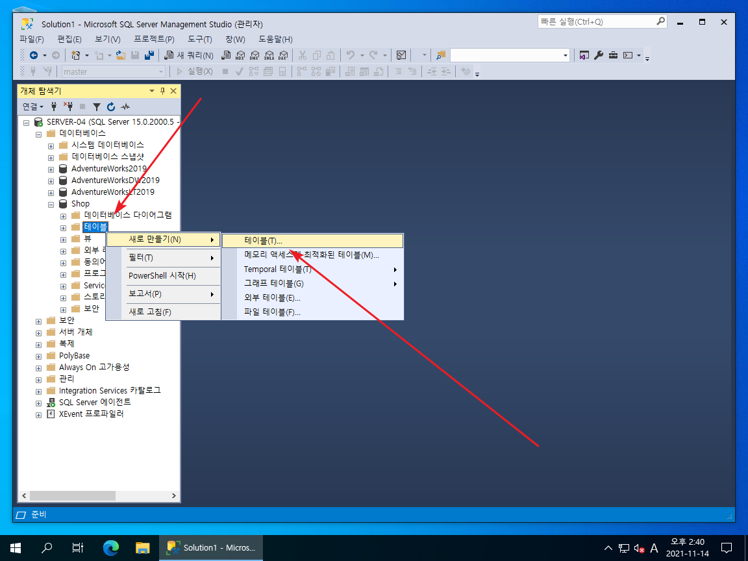Open the 그래프 테이블(G) submenu

pyautogui.click(x=312, y=284)
